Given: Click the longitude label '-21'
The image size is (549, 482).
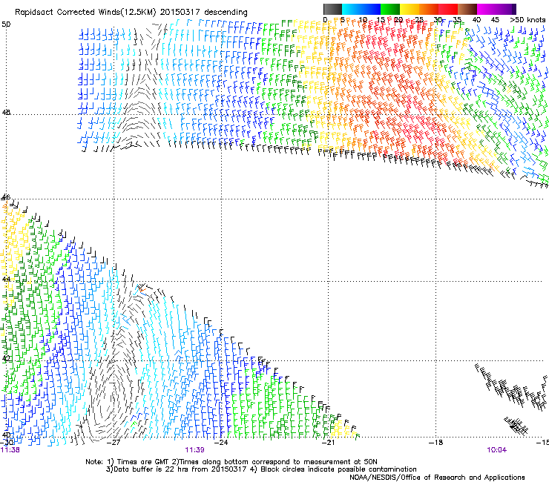Looking at the screenshot, I should (328, 443).
